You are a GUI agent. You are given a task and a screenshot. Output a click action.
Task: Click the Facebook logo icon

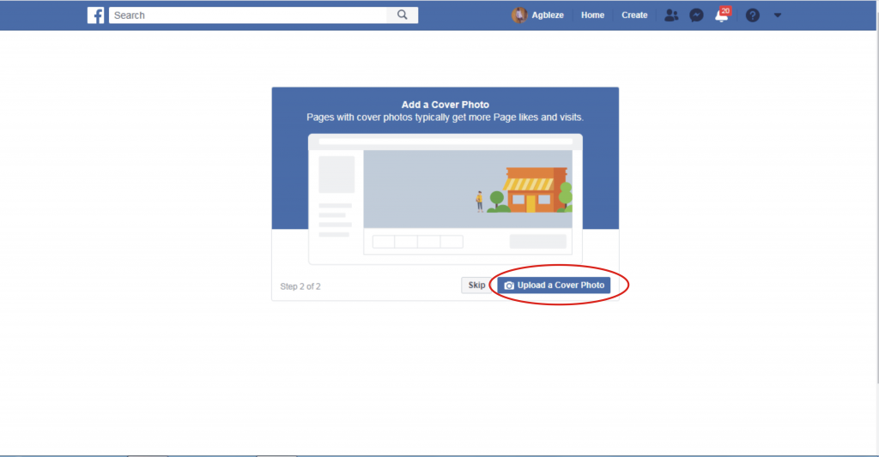pyautogui.click(x=95, y=15)
